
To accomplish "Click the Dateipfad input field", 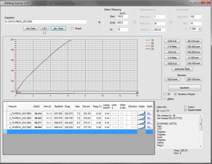I will tap(46, 22).
